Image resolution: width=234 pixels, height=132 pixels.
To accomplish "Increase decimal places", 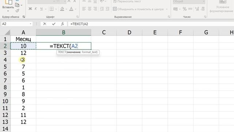I will pyautogui.click(x=197, y=9).
